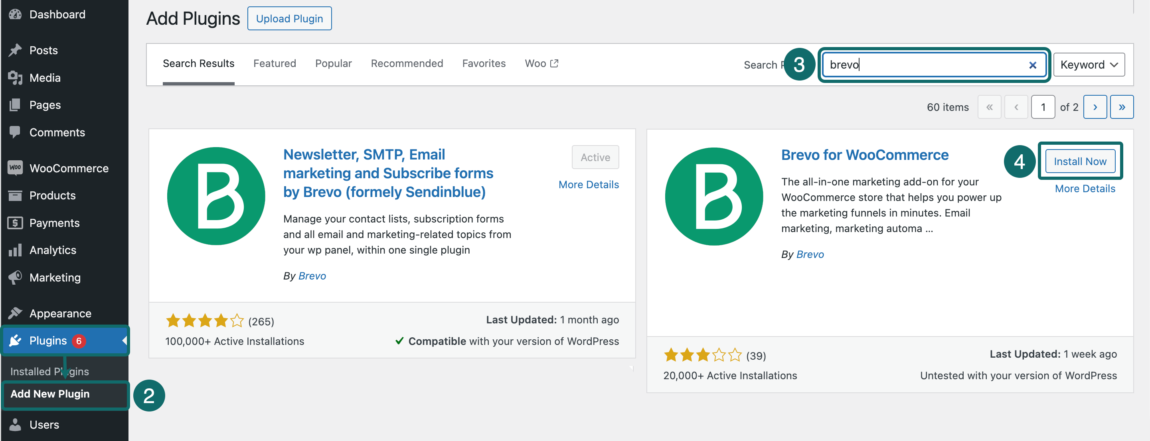
Task: Click Upload Plugin button
Action: (x=290, y=19)
